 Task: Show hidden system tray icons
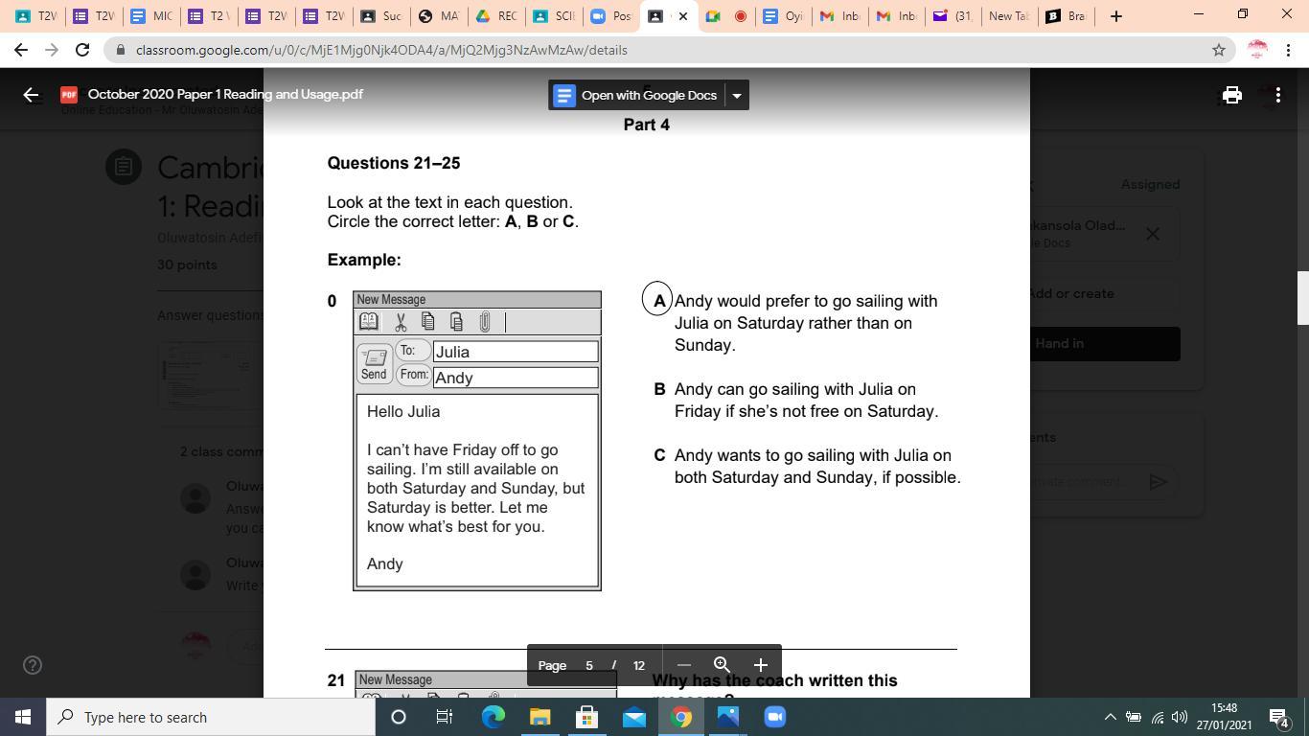pyautogui.click(x=1110, y=717)
